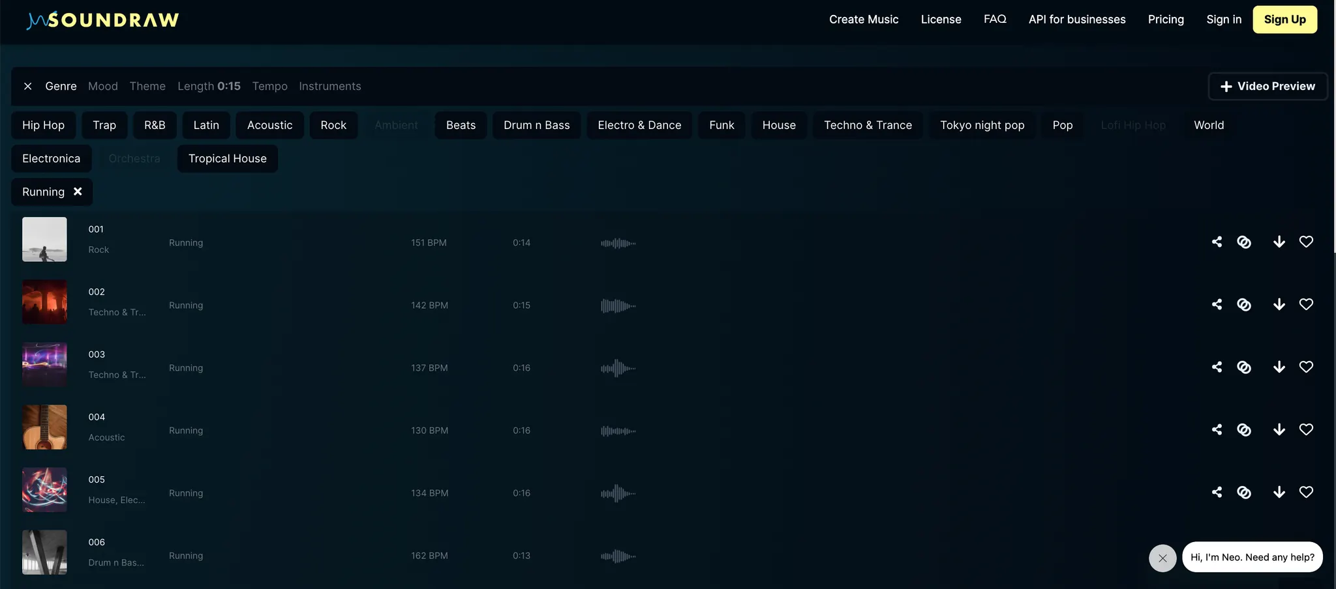Image resolution: width=1336 pixels, height=589 pixels.
Task: Toggle the Electro & Dance genre filter
Action: pos(639,125)
